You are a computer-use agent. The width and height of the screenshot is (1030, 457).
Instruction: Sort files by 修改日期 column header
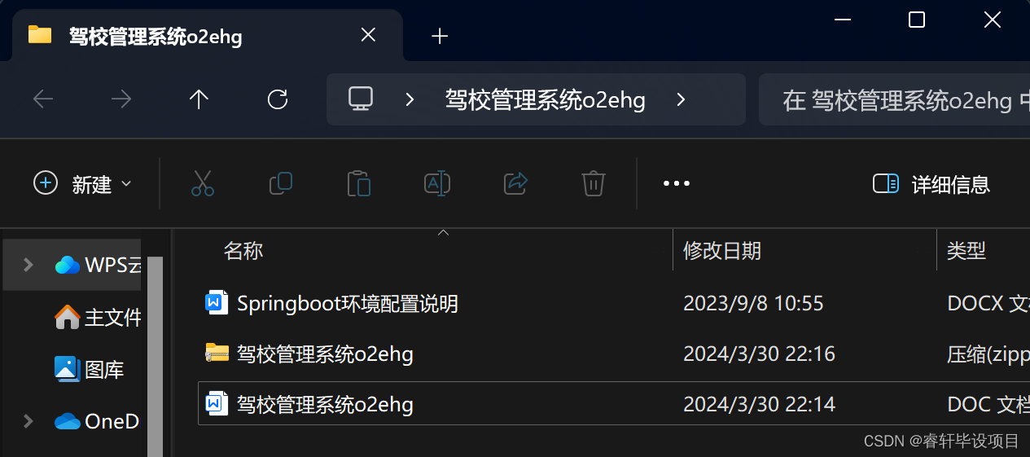tap(722, 250)
